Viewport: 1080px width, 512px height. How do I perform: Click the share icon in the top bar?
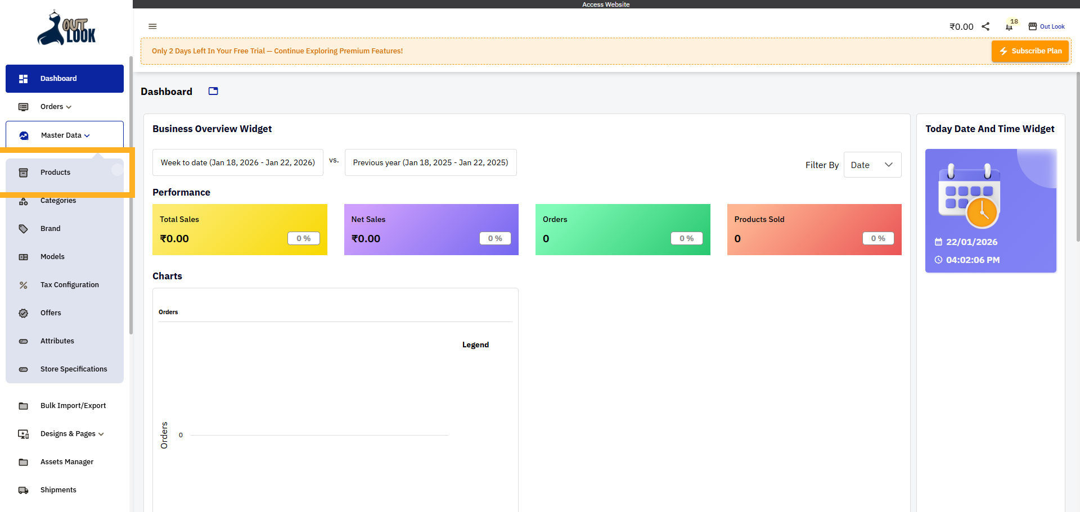[986, 26]
